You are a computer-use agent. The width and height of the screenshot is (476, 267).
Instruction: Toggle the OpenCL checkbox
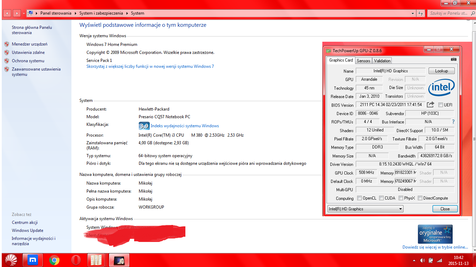point(359,198)
